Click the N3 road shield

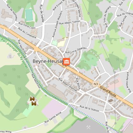(96, 84)
